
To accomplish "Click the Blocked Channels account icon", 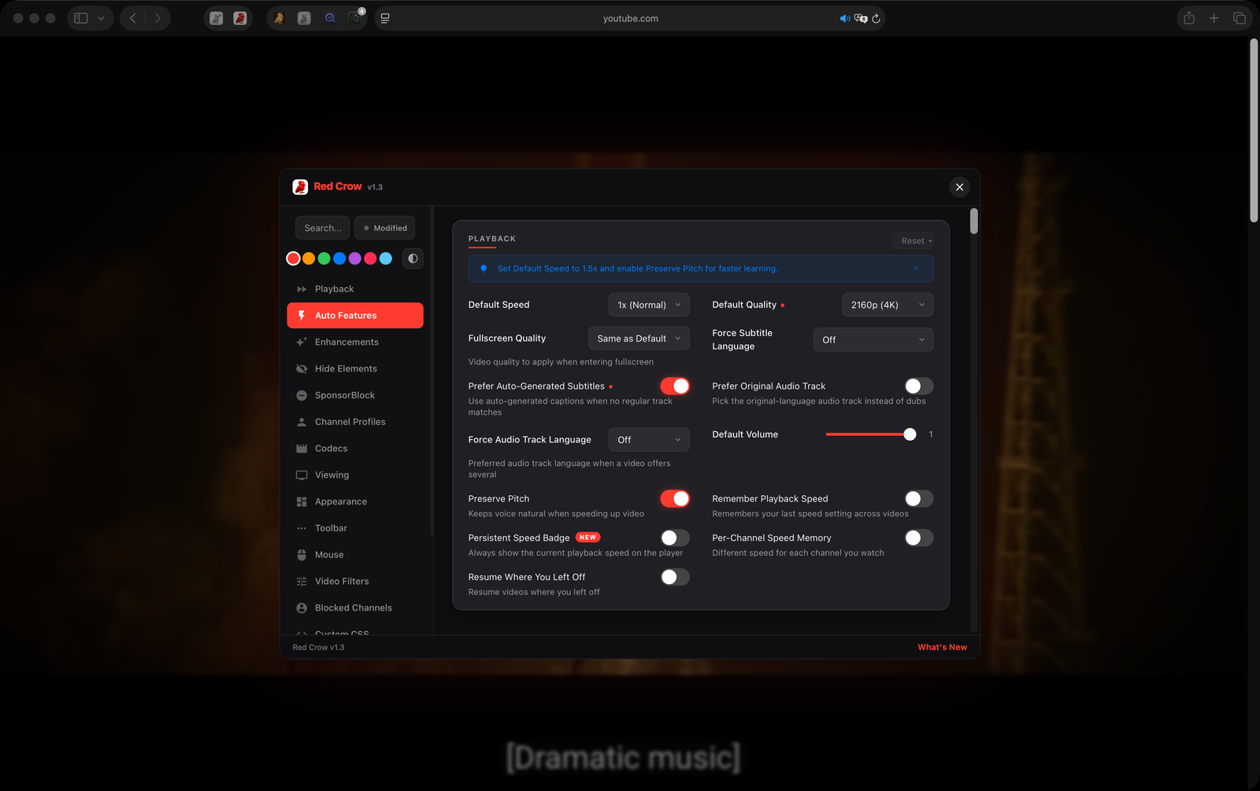I will [302, 608].
